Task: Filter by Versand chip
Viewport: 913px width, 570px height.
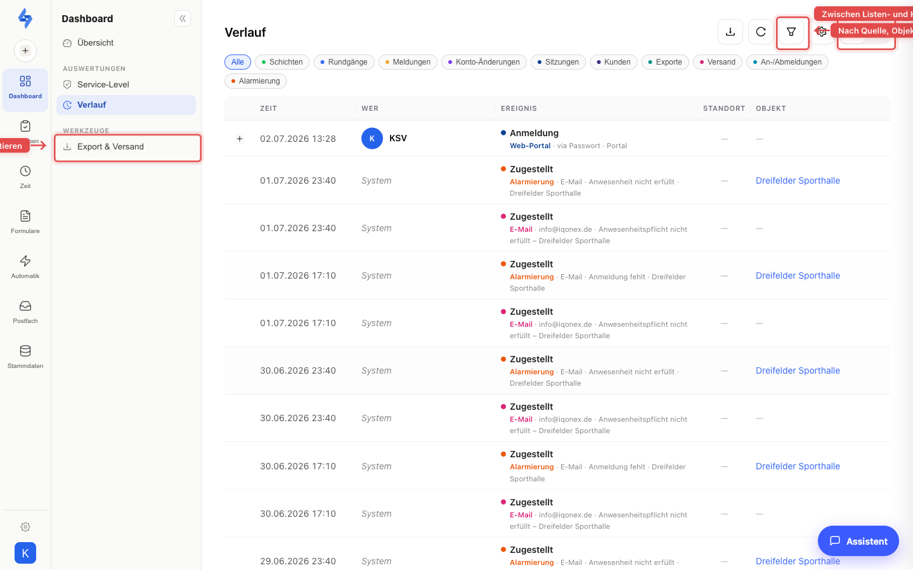Action: click(718, 62)
